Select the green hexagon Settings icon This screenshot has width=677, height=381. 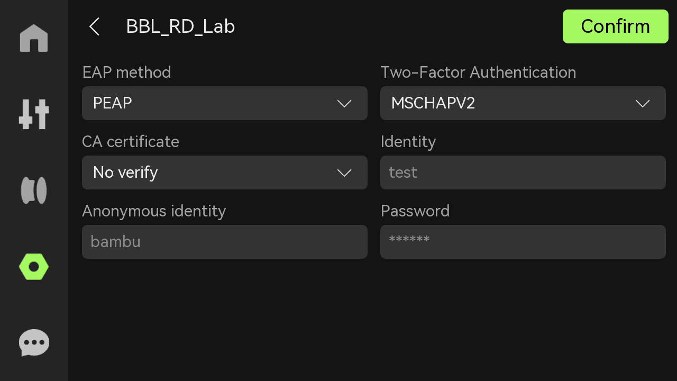34,267
